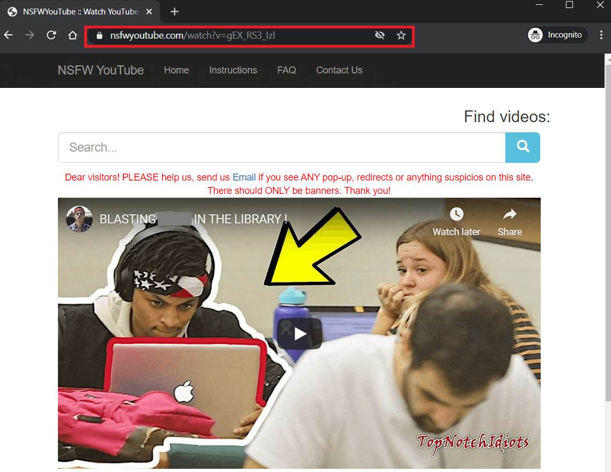Click the Incognito badge indicator

pyautogui.click(x=556, y=34)
